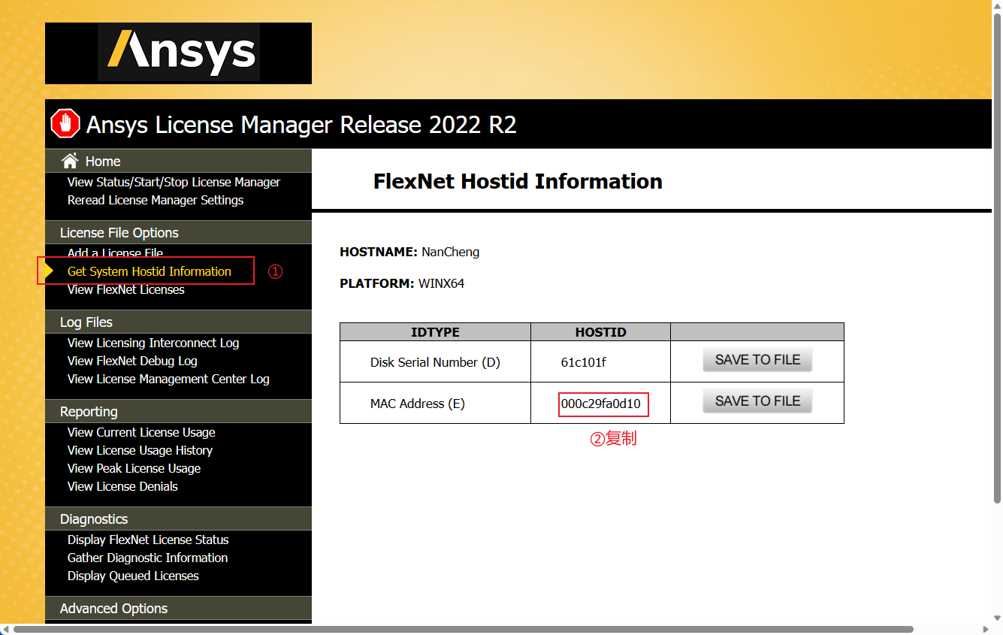Image resolution: width=1003 pixels, height=635 pixels.
Task: Open View Status/Start/Stop License Manager
Action: pyautogui.click(x=174, y=182)
